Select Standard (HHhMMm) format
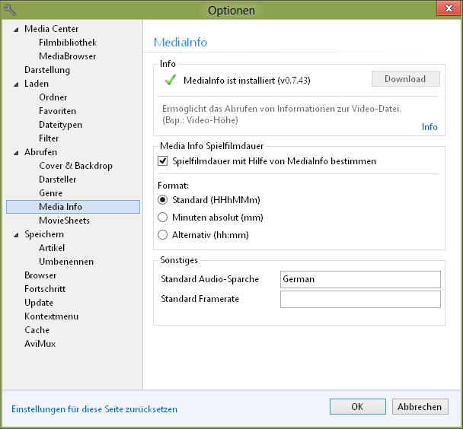 point(163,200)
